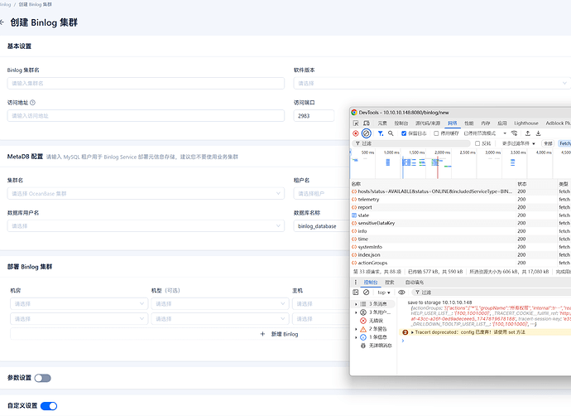This screenshot has height=416, width=571.
Task: Click the 访问地址 input field
Action: tap(146, 116)
